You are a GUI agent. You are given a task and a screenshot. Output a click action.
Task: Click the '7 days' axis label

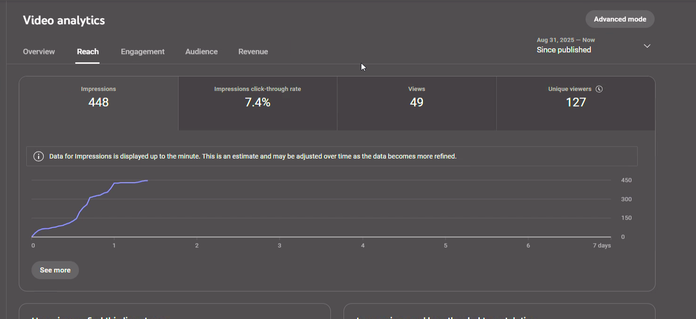[x=602, y=246]
